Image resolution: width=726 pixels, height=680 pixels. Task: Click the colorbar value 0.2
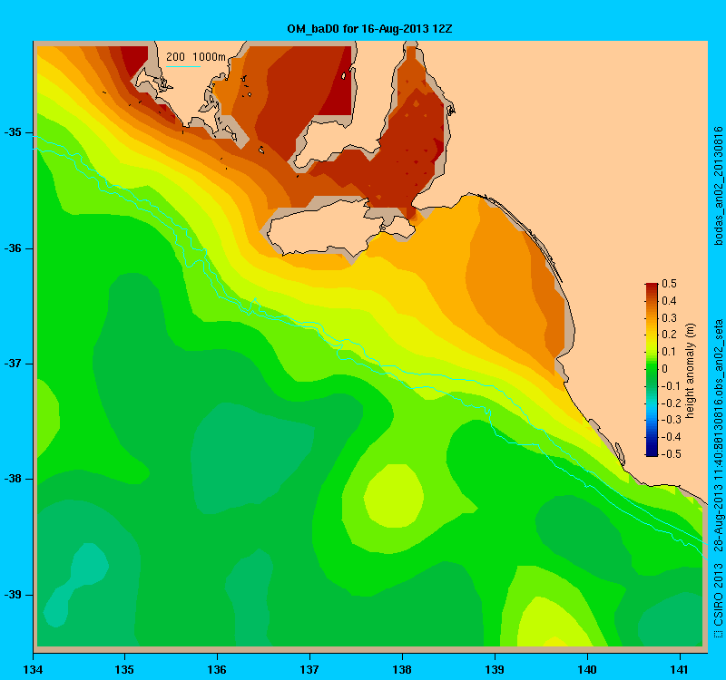(x=669, y=335)
